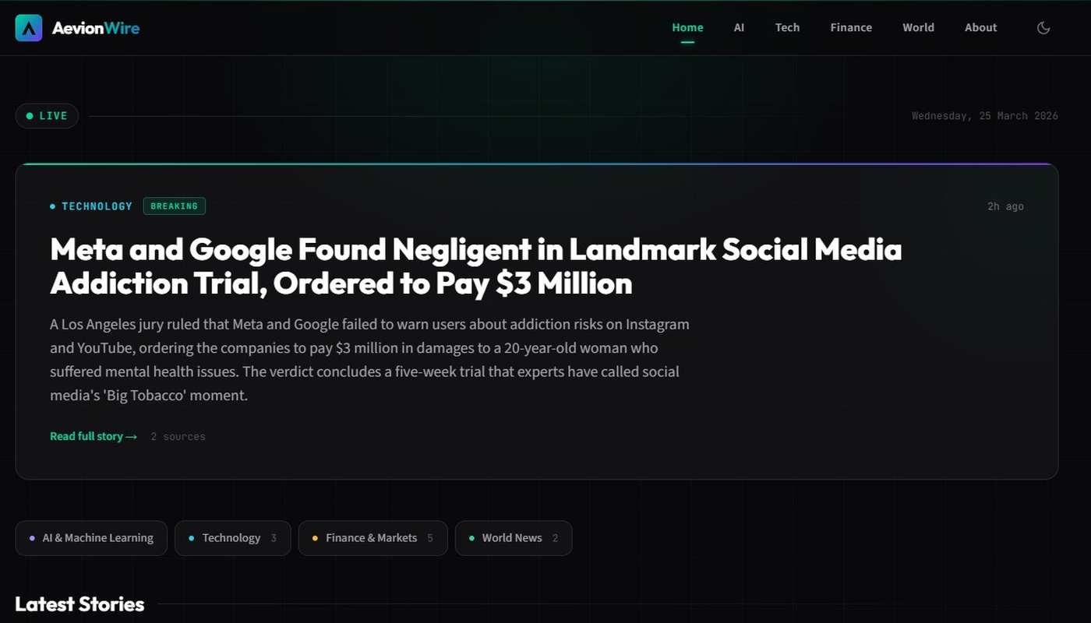Select the purple dot in AI & Machine Learning chip

point(33,537)
